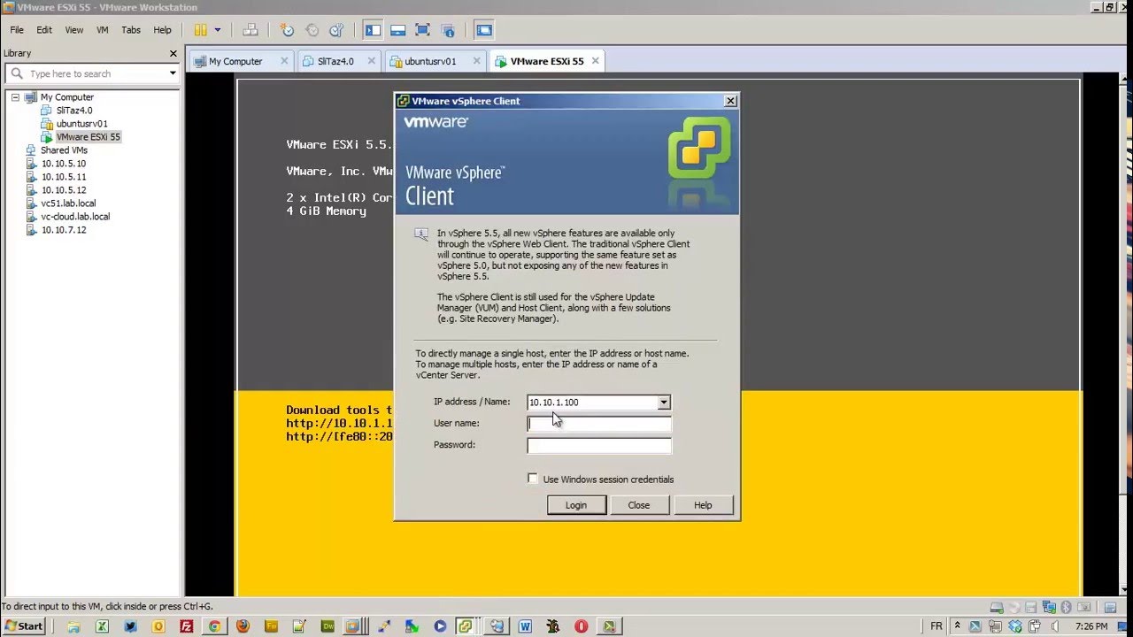The height and width of the screenshot is (637, 1133).
Task: Click the vSphere Client taskbar icon
Action: tap(465, 626)
